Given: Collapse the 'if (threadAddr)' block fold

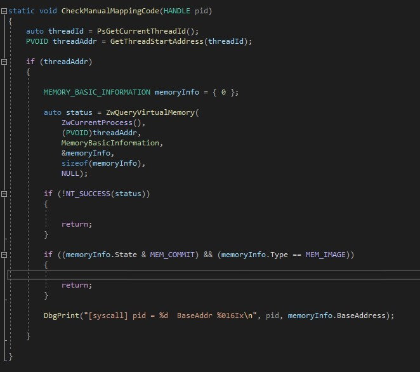Looking at the screenshot, I should click(4, 62).
